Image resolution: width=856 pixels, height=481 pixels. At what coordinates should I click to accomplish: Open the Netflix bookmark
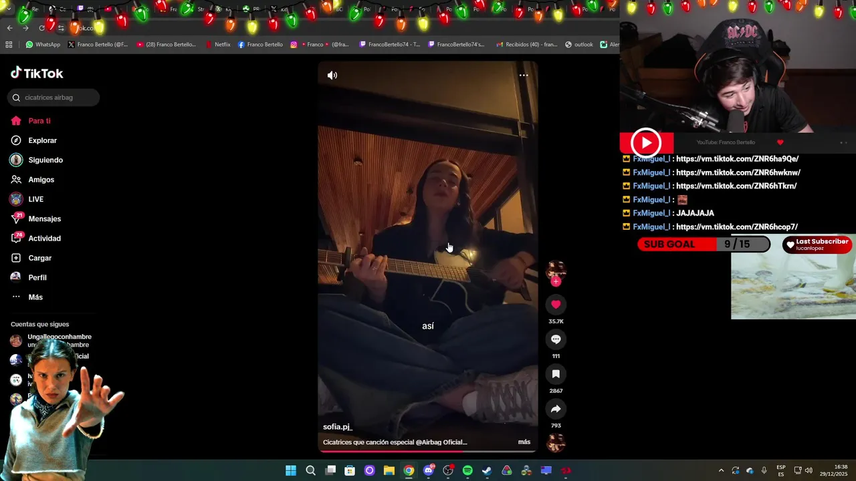point(217,45)
